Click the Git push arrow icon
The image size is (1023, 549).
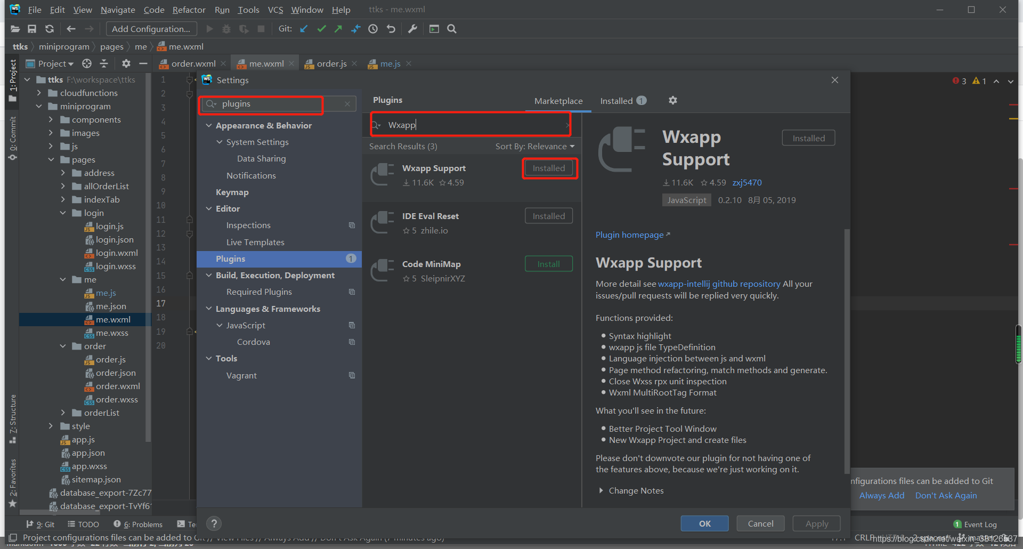coord(338,29)
